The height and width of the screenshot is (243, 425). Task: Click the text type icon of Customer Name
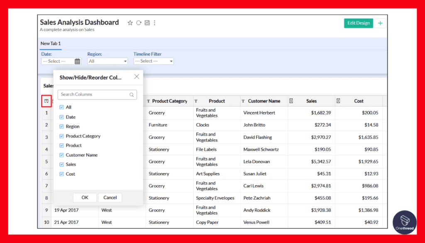(x=243, y=101)
